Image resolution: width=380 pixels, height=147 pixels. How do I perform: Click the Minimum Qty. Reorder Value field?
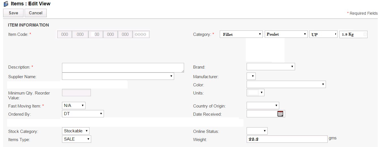76,93
